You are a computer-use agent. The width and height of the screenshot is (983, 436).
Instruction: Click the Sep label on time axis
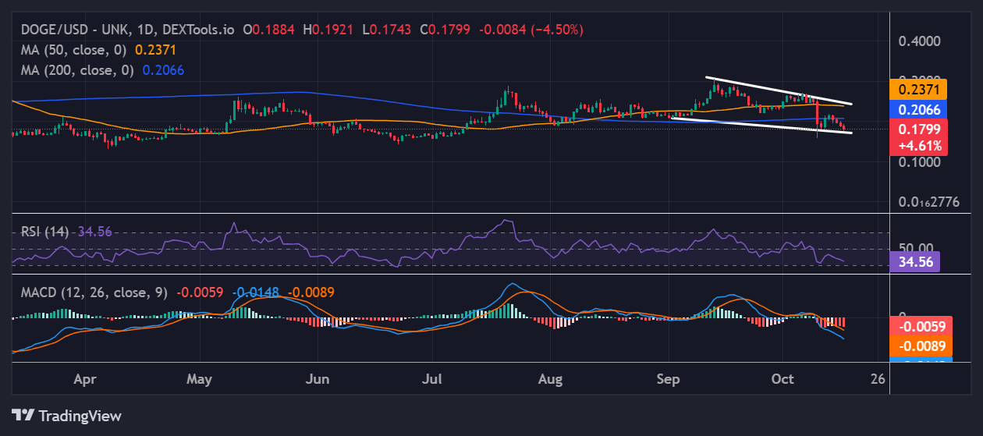(x=668, y=379)
